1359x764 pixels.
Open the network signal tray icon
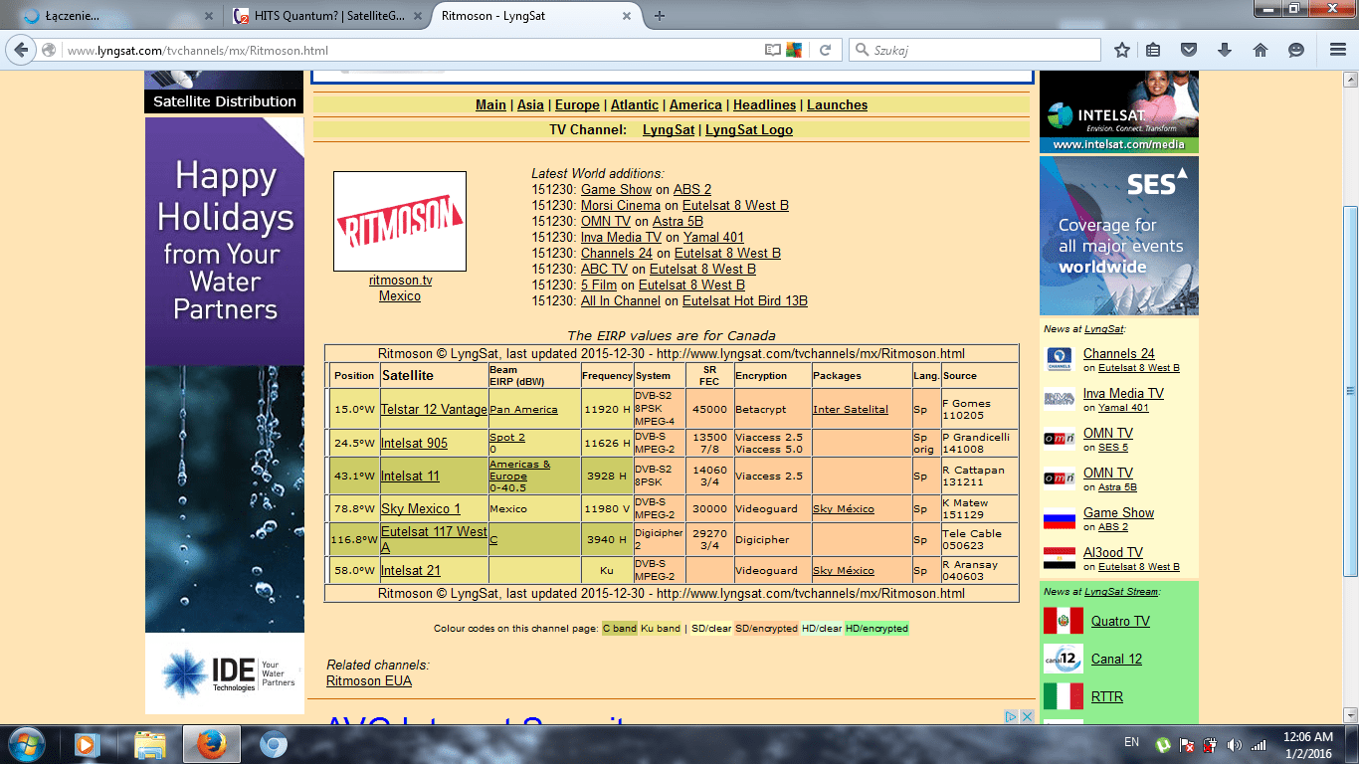tap(1259, 745)
